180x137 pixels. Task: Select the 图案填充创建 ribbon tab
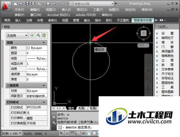pyautogui.click(x=143, y=20)
